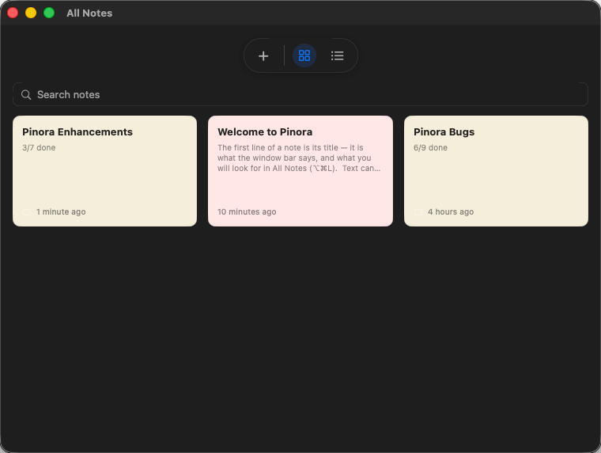
Task: Create a new note with plus icon
Action: pos(263,56)
